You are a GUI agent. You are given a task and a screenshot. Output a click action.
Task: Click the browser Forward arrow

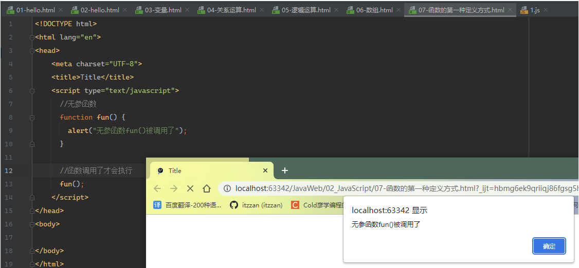[174, 189]
